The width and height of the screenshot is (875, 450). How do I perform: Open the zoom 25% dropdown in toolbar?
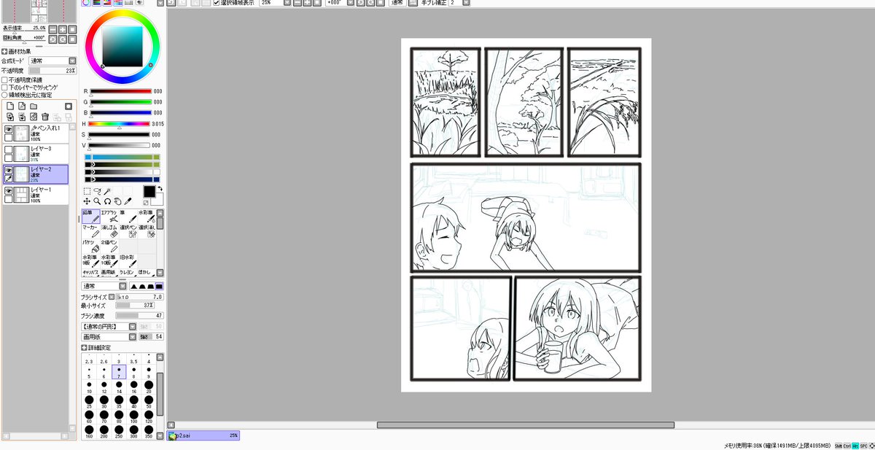(x=287, y=3)
